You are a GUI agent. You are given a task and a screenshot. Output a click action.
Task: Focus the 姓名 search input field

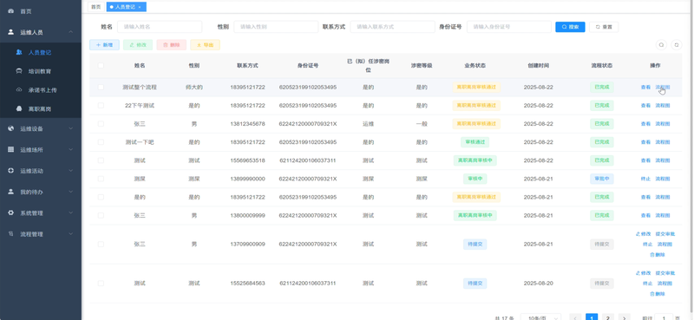[160, 27]
